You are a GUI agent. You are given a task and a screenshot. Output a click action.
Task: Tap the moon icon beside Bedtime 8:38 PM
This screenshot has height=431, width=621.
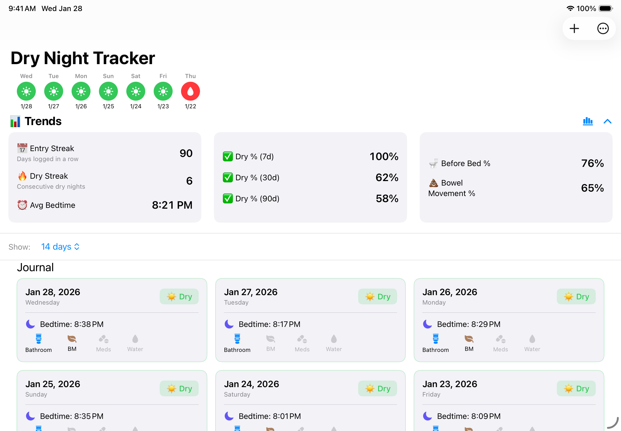point(30,324)
